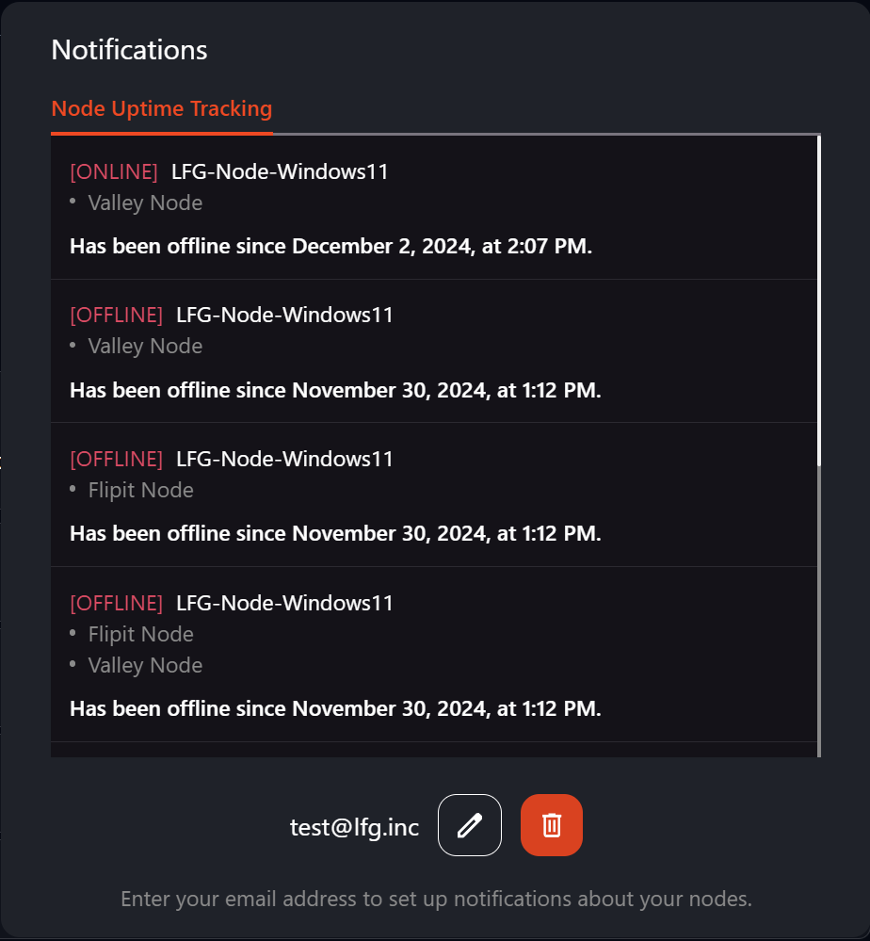Click the Notifications heading
This screenshot has height=941, width=870.
(x=130, y=50)
